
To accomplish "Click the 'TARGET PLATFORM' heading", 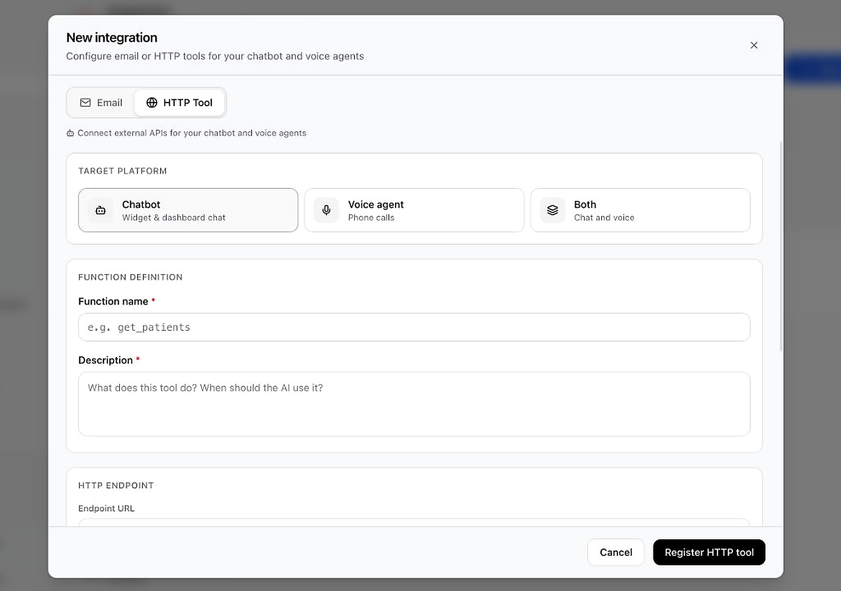I will coord(122,171).
